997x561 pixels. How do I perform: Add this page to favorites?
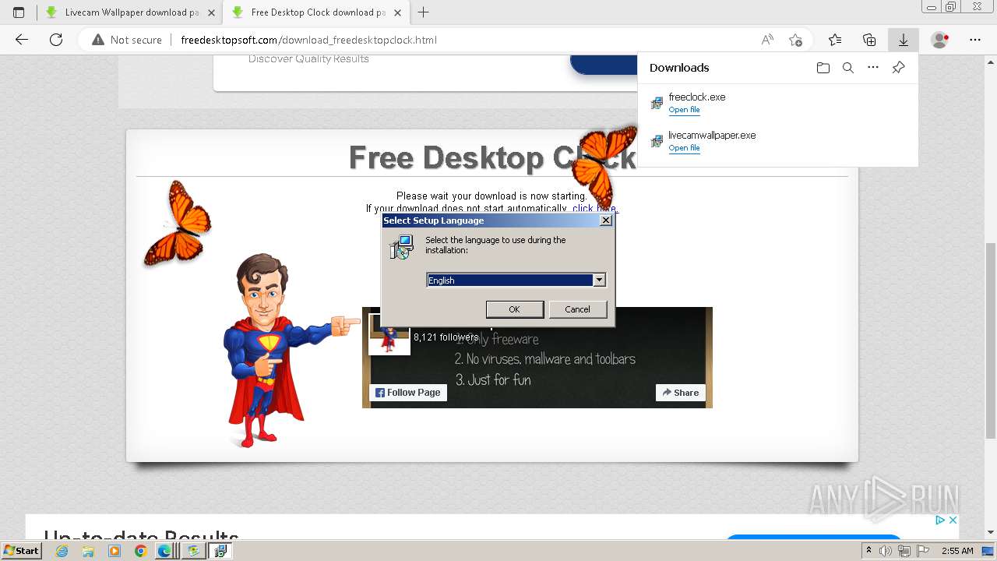point(795,40)
